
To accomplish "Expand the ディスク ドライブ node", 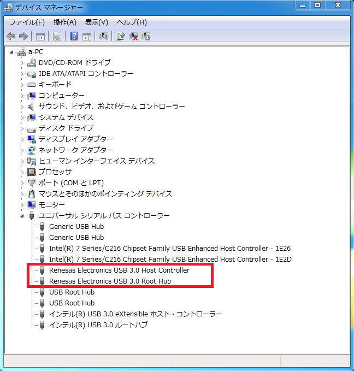I will [22, 128].
